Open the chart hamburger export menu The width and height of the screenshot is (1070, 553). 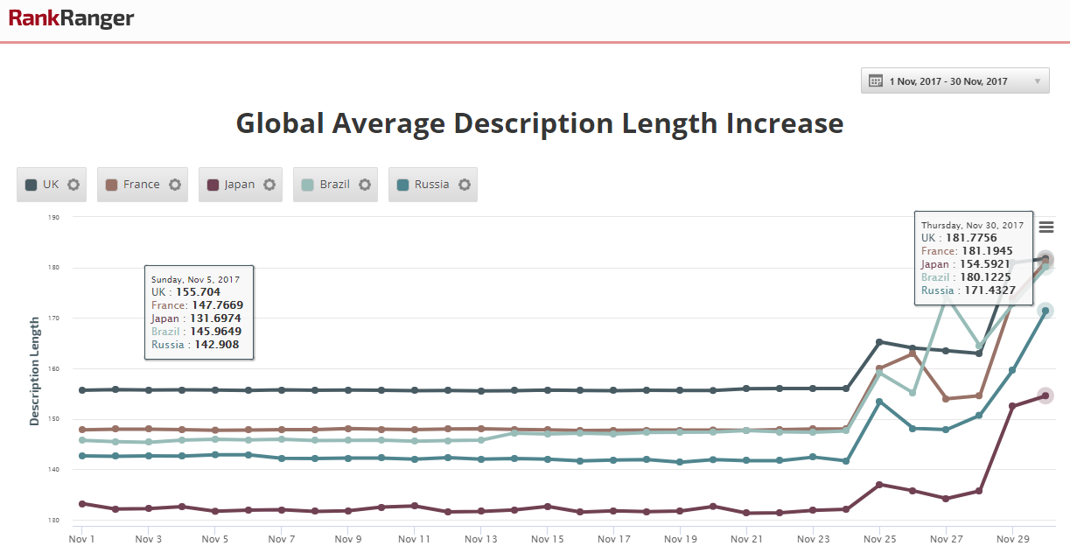[1046, 227]
